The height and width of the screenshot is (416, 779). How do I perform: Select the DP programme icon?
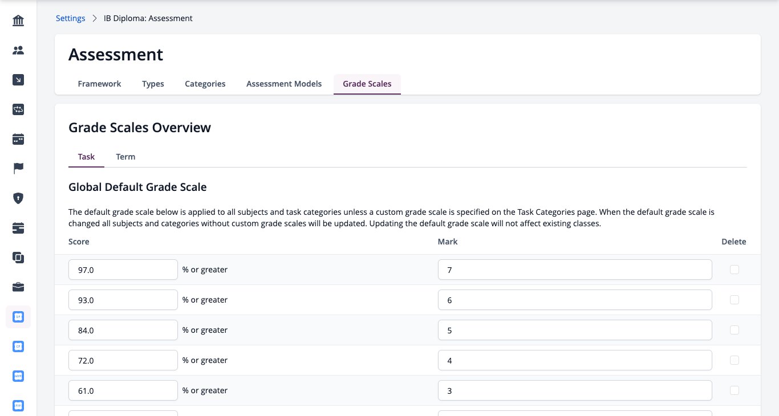click(x=18, y=316)
